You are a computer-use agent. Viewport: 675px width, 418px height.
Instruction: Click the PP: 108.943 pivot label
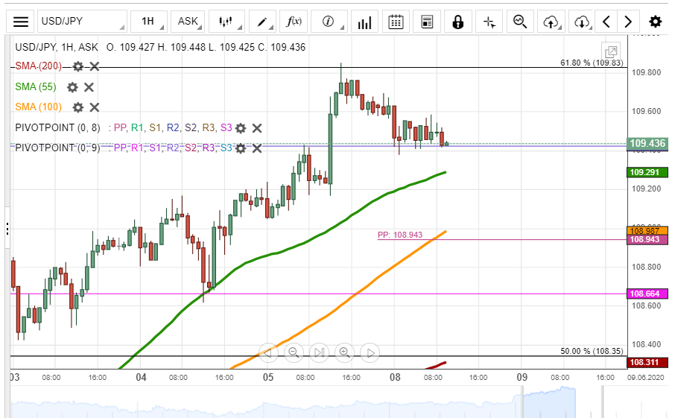coord(400,235)
